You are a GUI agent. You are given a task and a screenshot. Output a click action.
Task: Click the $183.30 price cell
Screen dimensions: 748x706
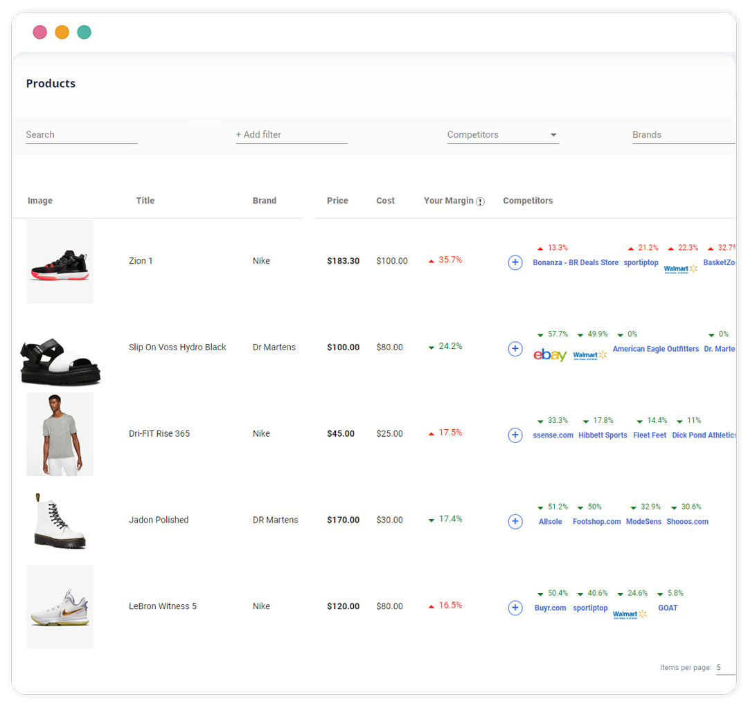coord(343,261)
